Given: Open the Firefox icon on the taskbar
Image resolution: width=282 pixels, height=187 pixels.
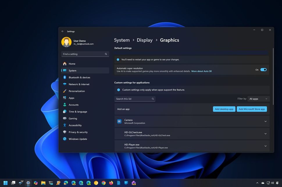Looking at the screenshot, I should [111, 183].
